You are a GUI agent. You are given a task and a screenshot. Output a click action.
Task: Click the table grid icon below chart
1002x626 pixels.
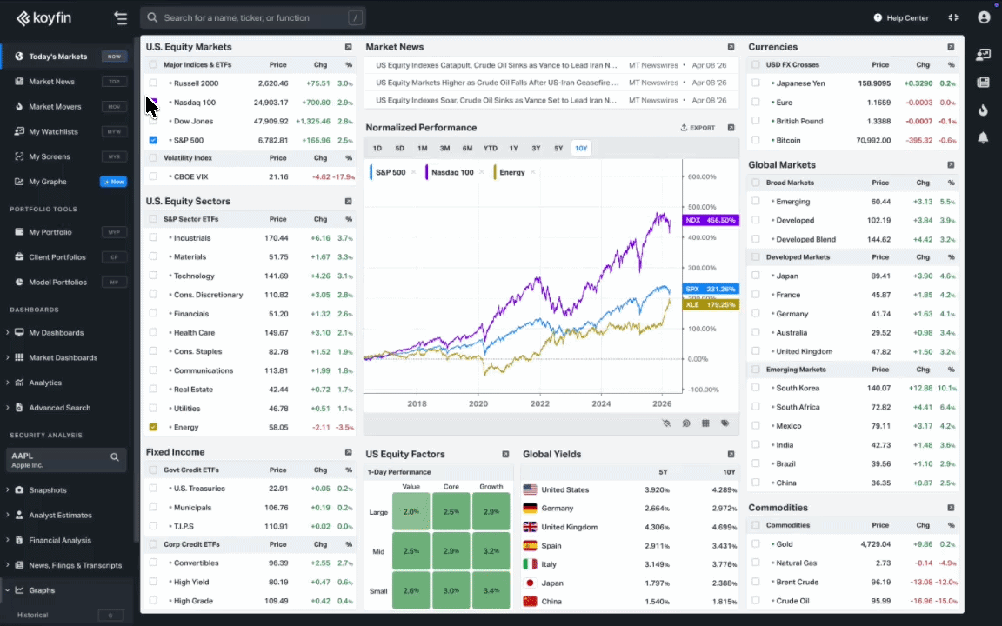coord(705,423)
